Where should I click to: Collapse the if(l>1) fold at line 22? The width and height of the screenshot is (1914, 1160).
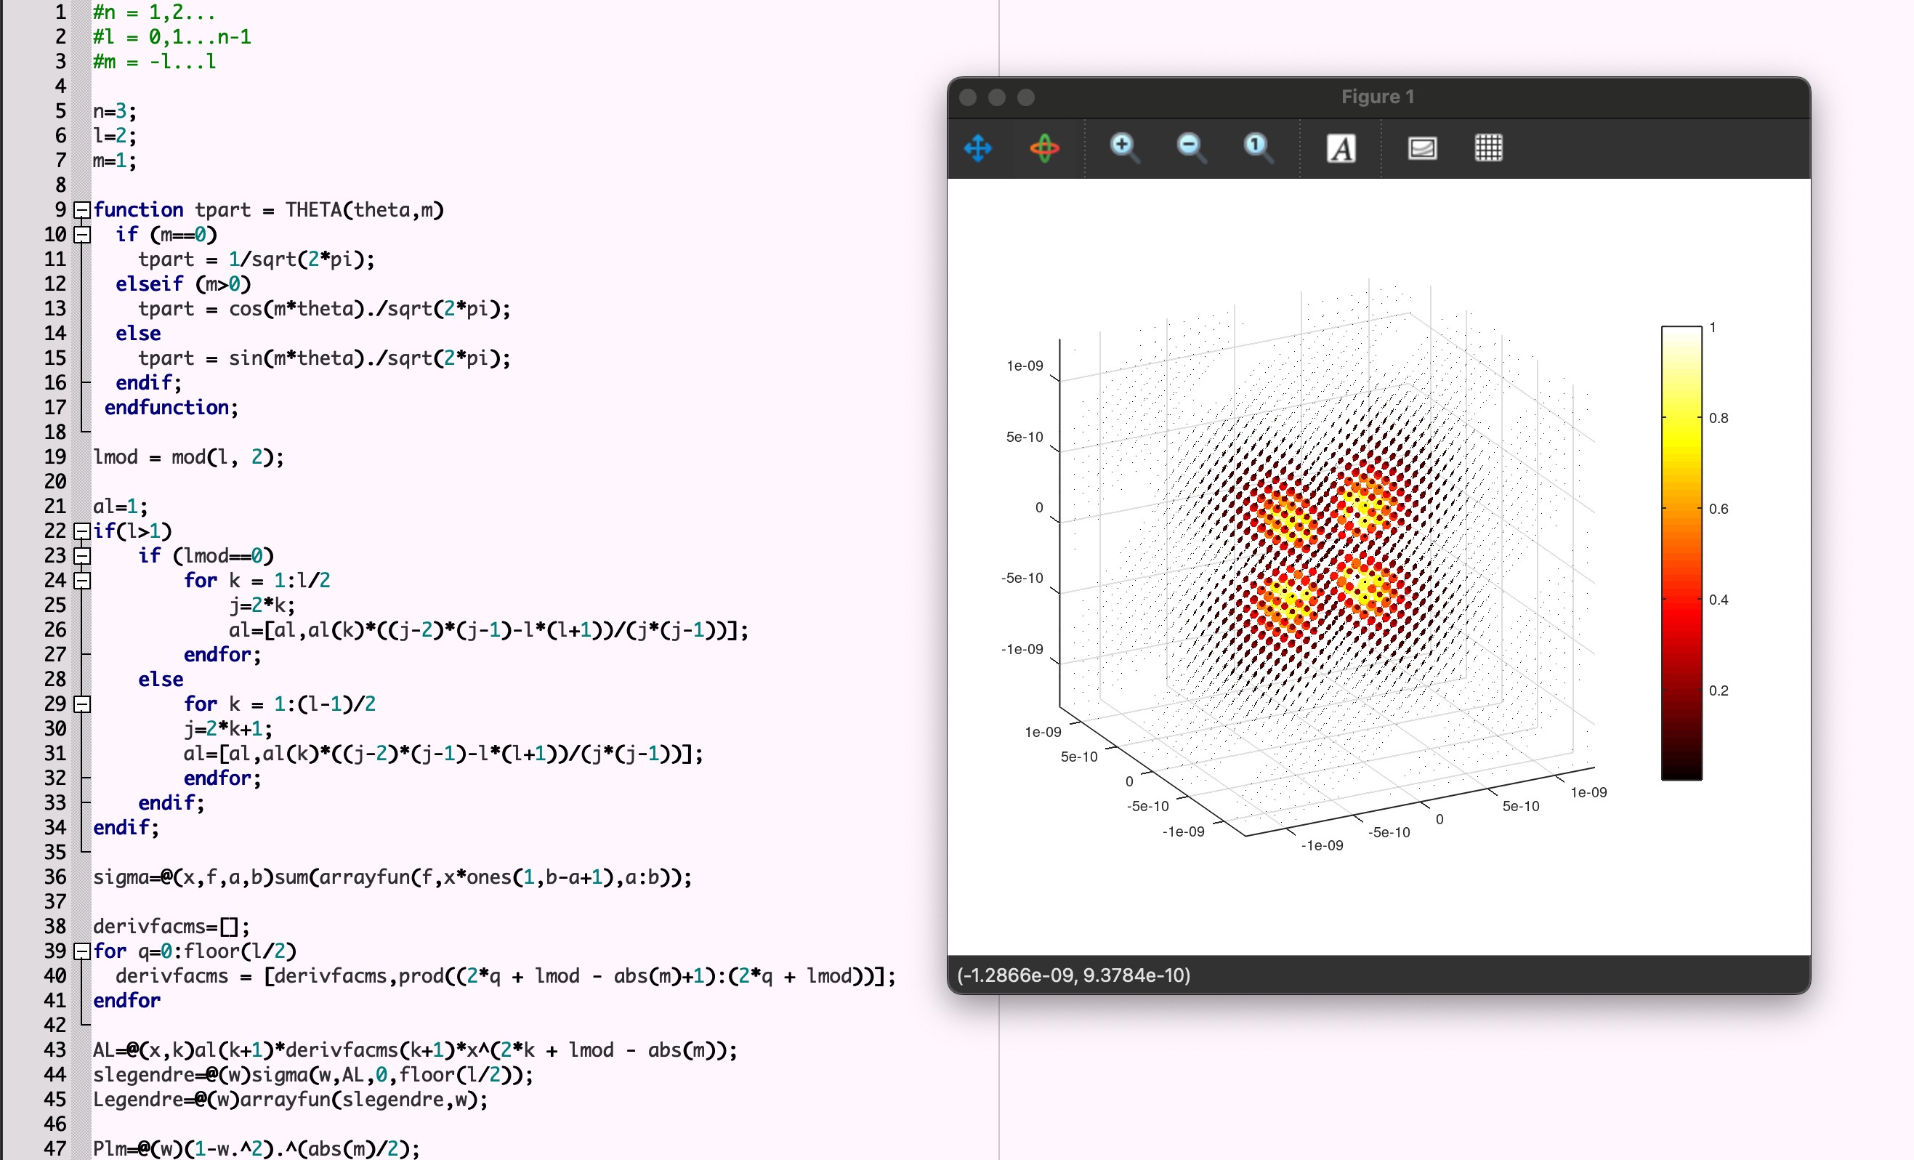click(81, 531)
